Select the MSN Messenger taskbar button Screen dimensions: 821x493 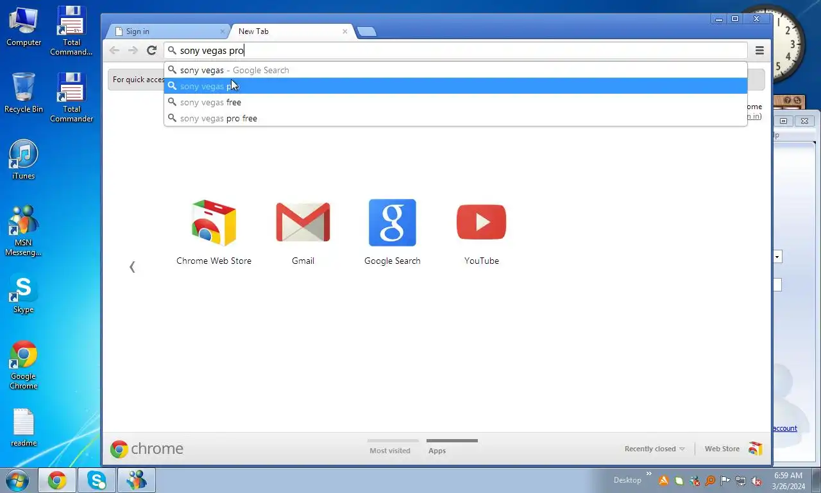137,480
